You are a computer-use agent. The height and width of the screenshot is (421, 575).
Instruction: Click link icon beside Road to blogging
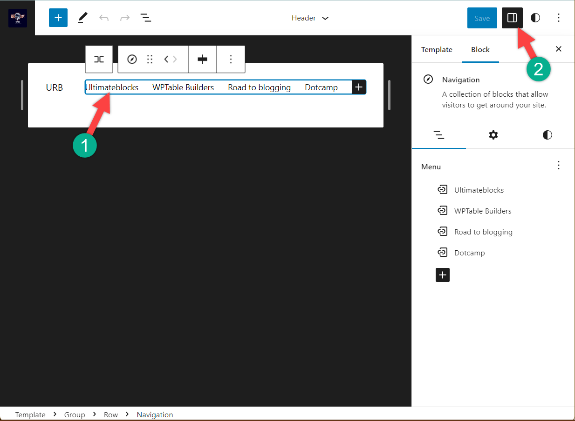pyautogui.click(x=442, y=231)
